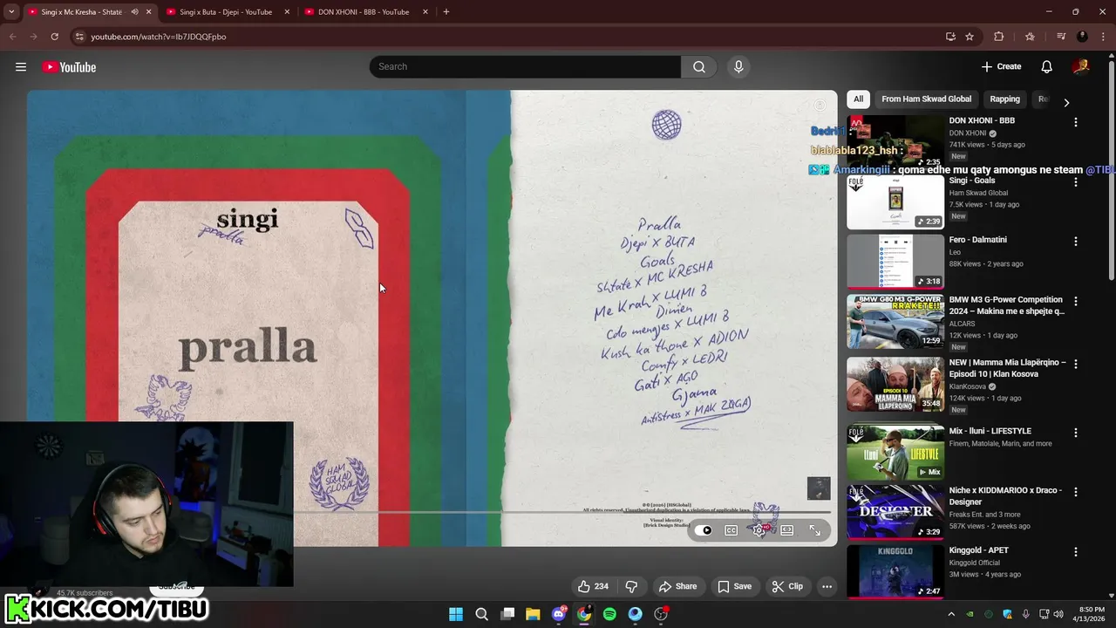Image resolution: width=1116 pixels, height=628 pixels.
Task: Open options for Niche x KIDDMARIOO Designer
Action: tap(1075, 493)
